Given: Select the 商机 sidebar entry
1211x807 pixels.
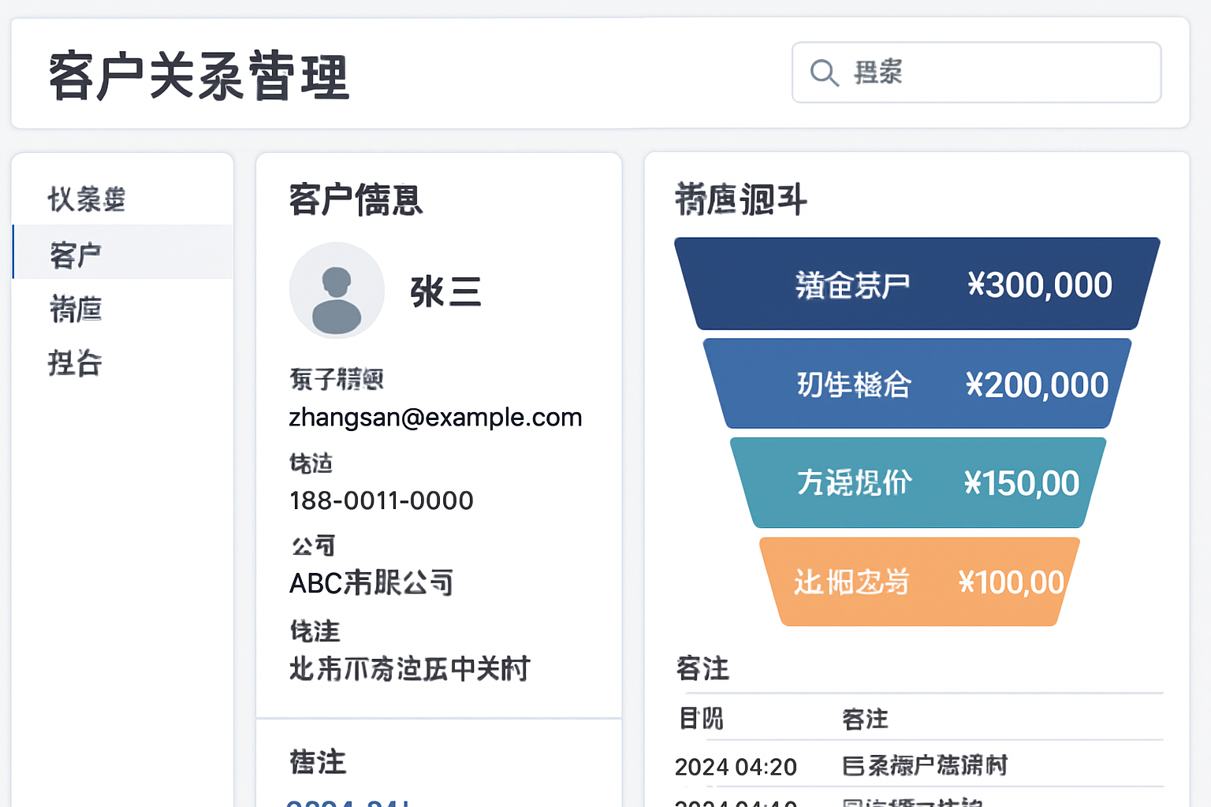Looking at the screenshot, I should pyautogui.click(x=76, y=309).
